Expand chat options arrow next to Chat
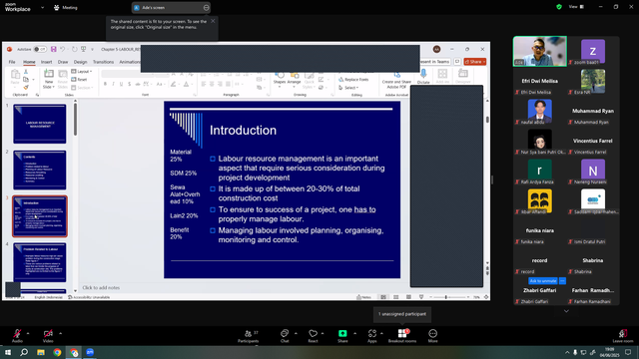Image resolution: width=639 pixels, height=359 pixels. (x=296, y=333)
